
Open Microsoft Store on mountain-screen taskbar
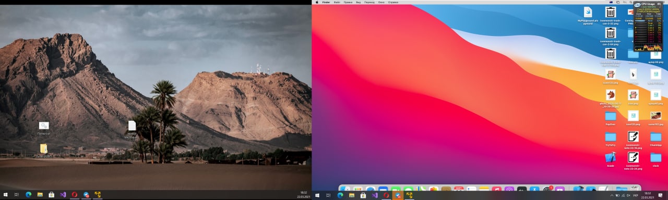(51, 195)
